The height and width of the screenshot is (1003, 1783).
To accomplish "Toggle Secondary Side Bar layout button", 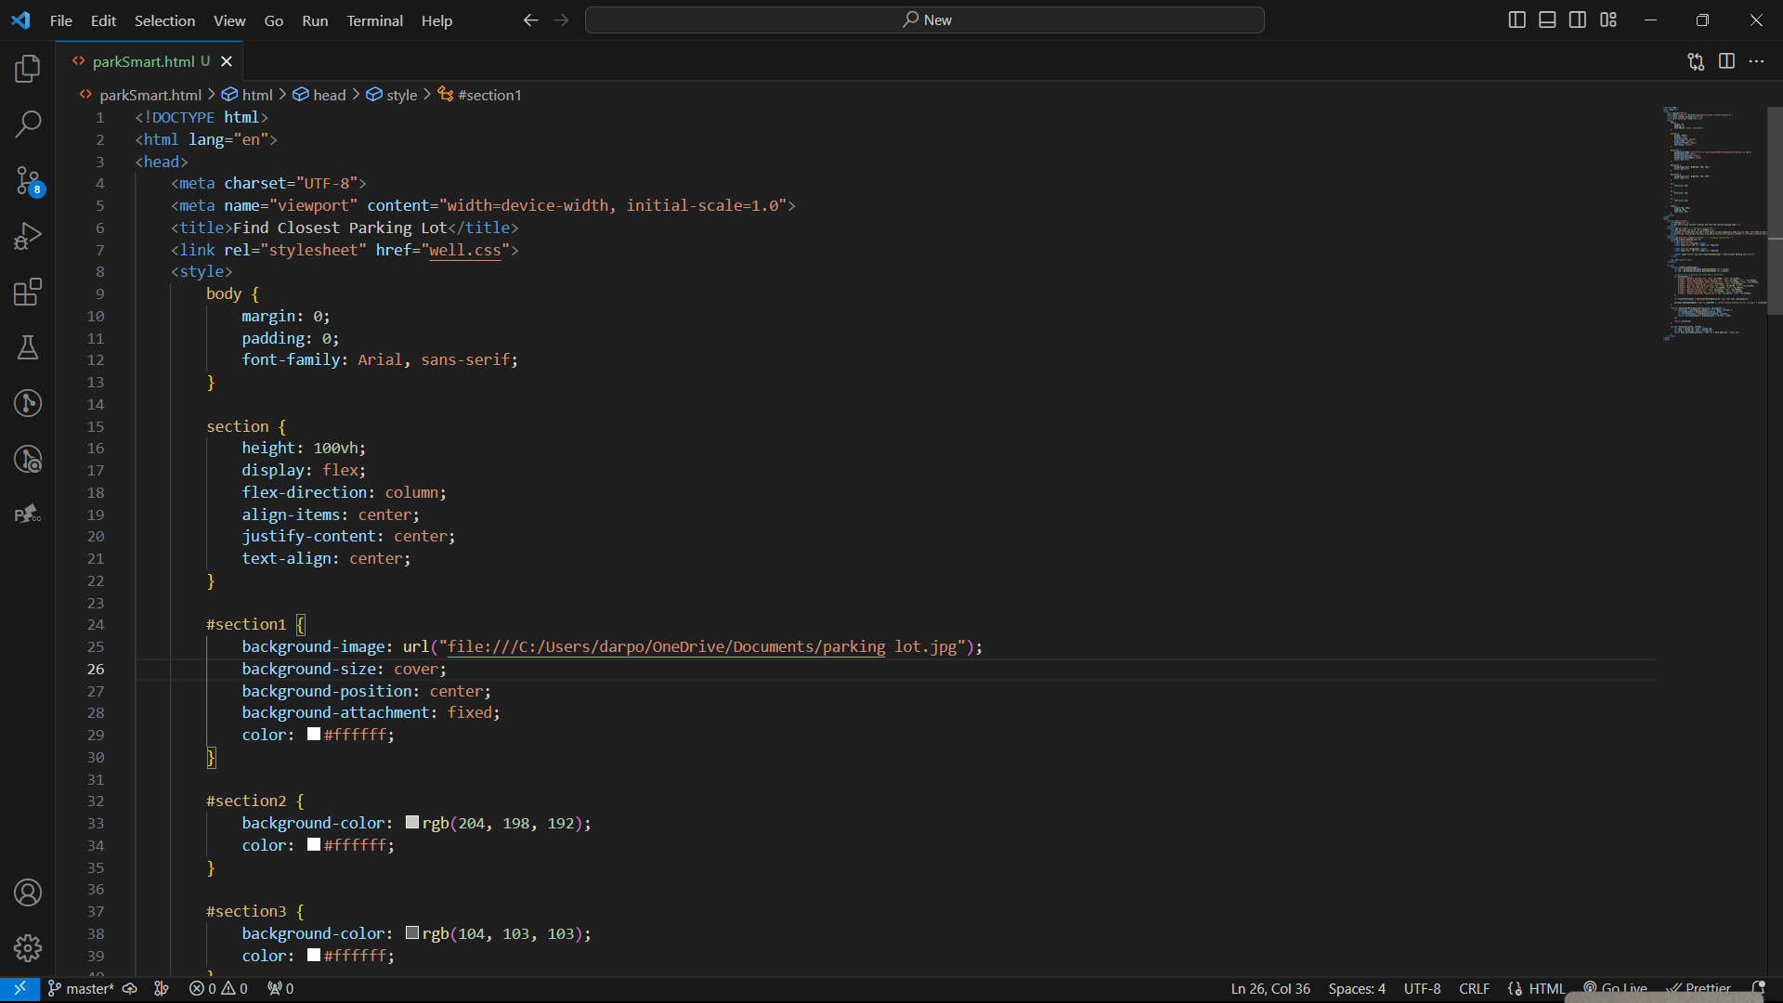I will point(1578,20).
